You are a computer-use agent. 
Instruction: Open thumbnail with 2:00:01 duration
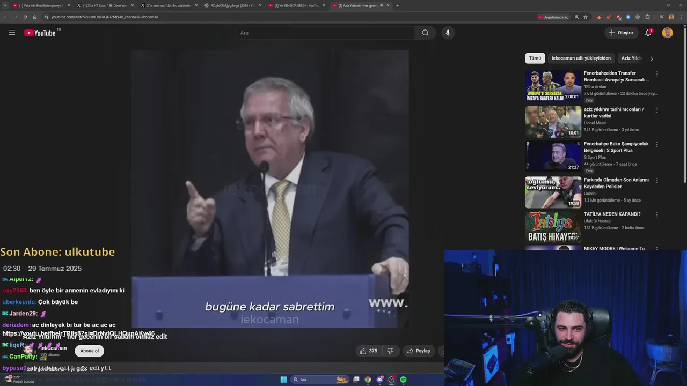click(553, 86)
